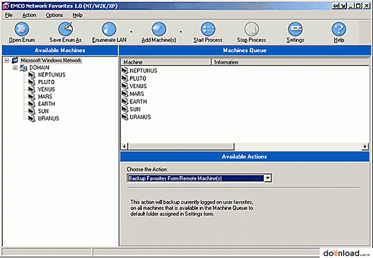Select SUN in the Available Machines tree
The height and width of the screenshot is (258, 373).
(43, 111)
